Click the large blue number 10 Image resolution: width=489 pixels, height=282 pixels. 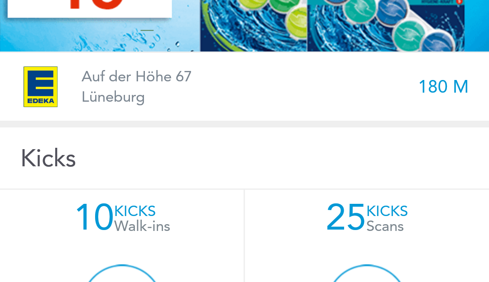pos(95,217)
